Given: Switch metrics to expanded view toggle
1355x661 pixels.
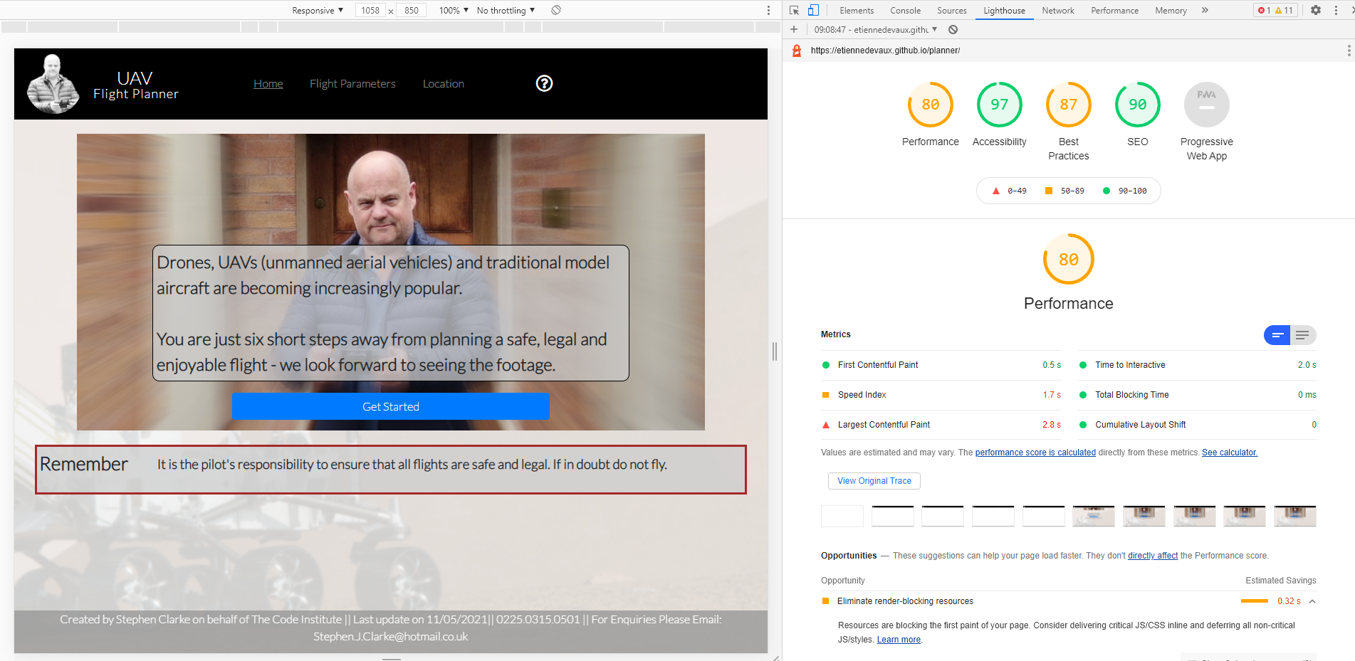Looking at the screenshot, I should tap(1302, 335).
